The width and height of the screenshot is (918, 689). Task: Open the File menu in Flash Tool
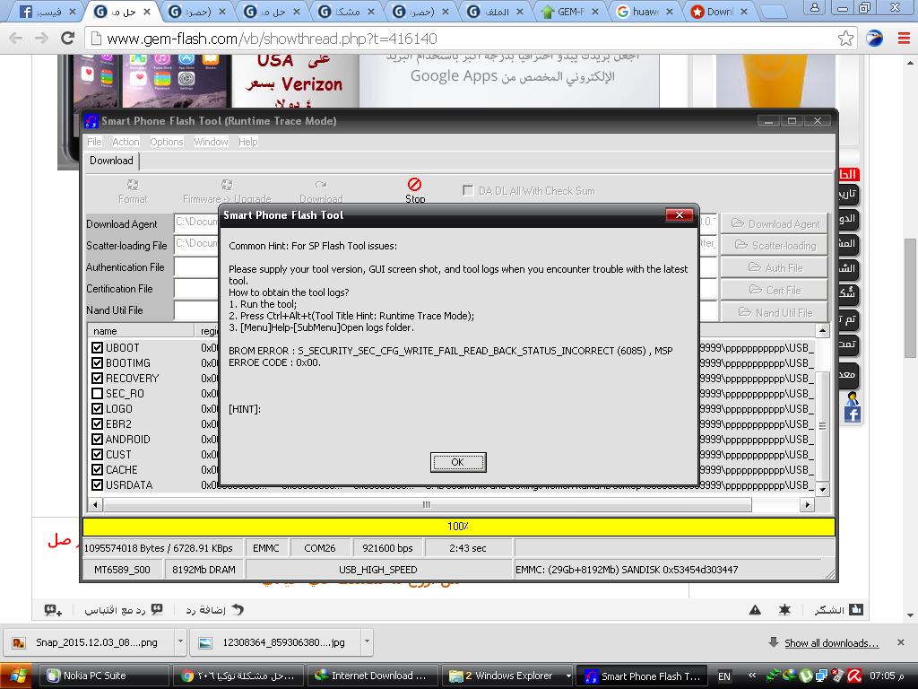coord(94,142)
